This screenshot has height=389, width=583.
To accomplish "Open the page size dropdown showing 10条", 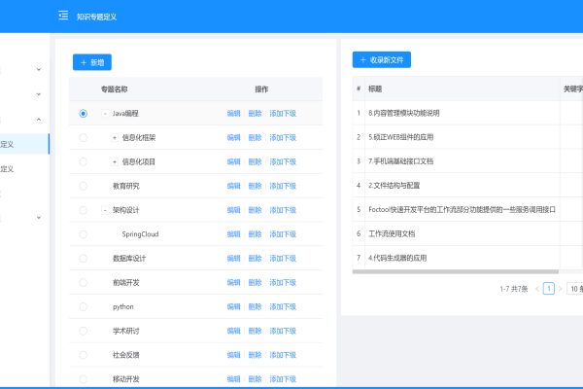I will tap(575, 289).
